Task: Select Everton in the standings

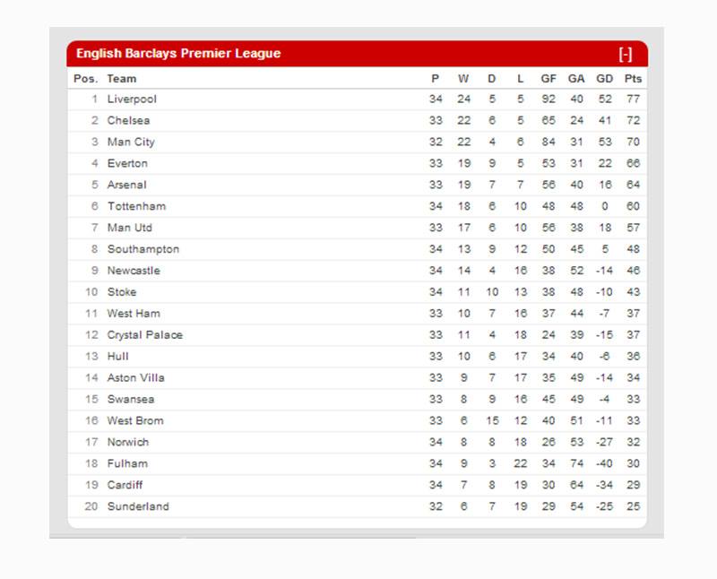Action: pos(127,164)
